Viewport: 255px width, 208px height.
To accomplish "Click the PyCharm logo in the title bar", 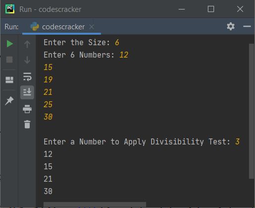I will (x=10, y=9).
